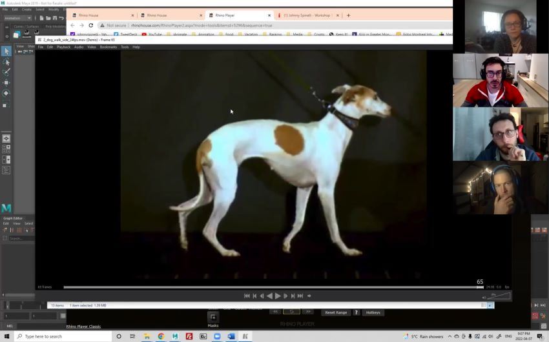549x342 pixels.
Task: Click the Graph Editor search field
Action: pyautogui.click(x=21, y=239)
